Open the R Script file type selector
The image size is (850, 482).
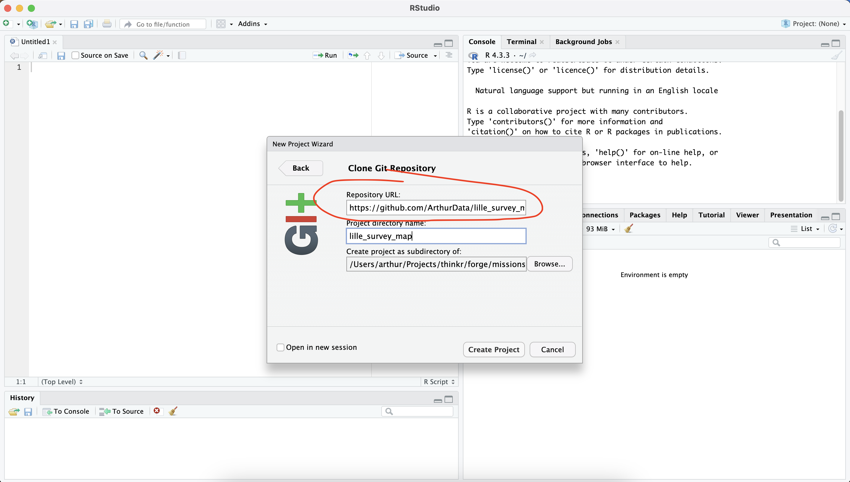click(x=439, y=382)
